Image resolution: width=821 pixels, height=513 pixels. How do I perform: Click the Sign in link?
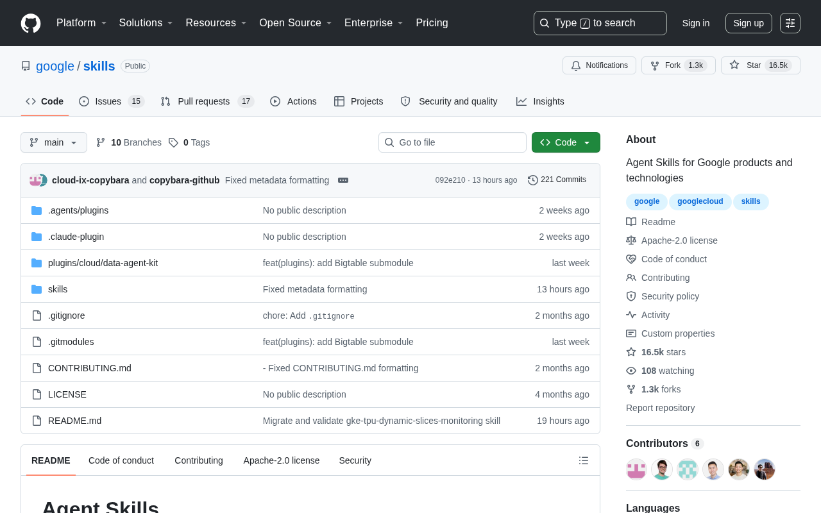click(x=696, y=23)
